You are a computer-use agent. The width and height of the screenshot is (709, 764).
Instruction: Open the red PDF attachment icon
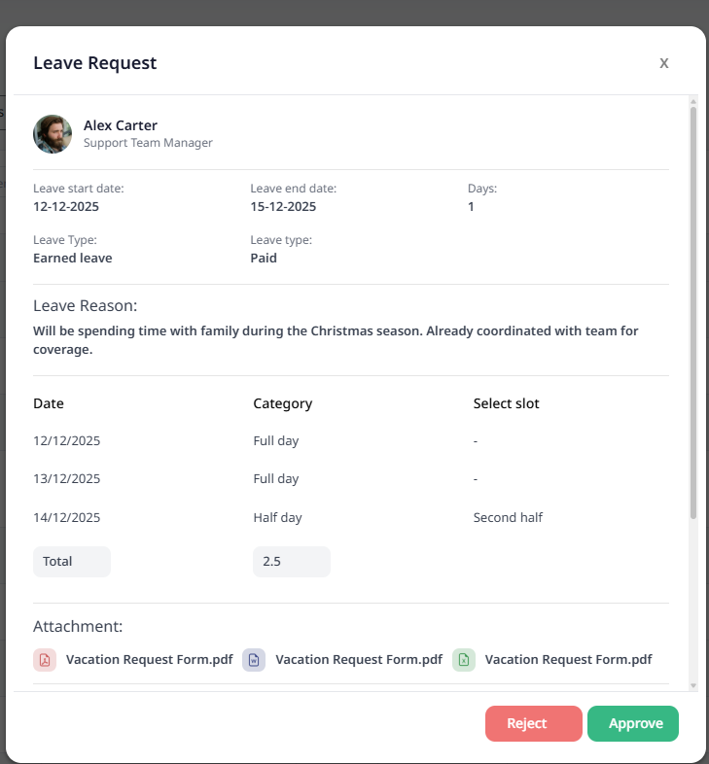(45, 660)
